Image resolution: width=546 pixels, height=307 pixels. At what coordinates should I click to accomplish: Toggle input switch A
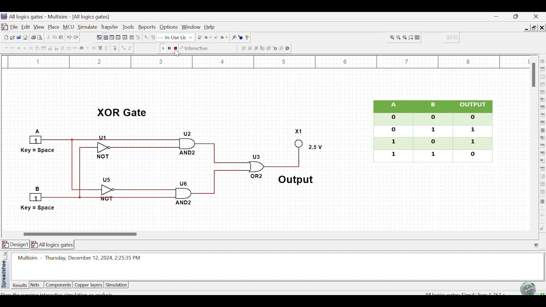pos(35,140)
